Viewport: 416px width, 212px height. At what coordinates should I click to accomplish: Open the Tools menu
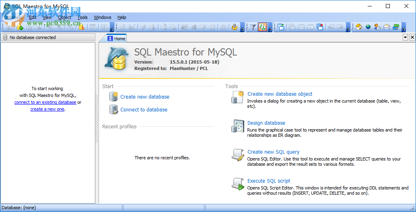pyautogui.click(x=82, y=17)
